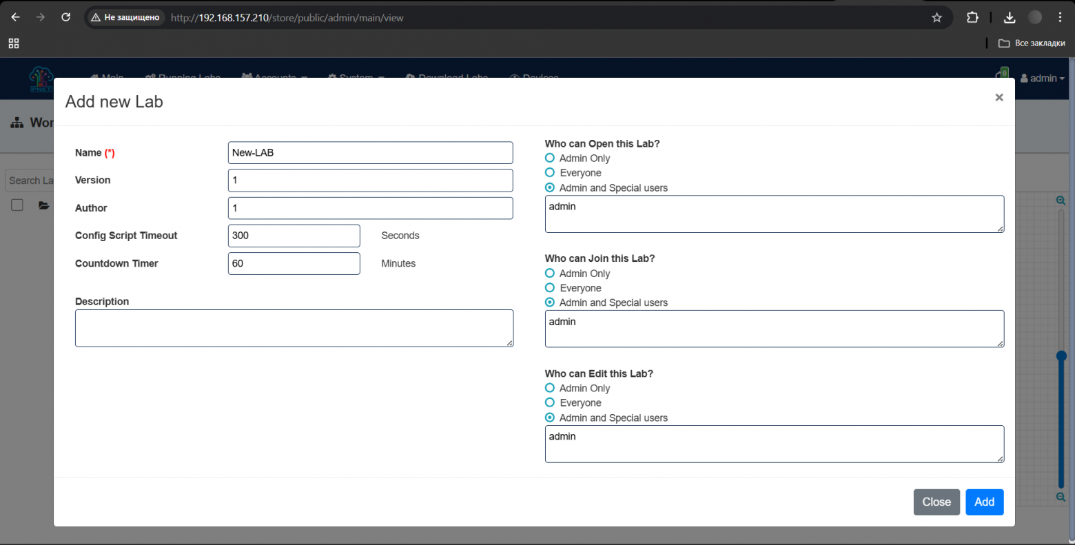Image resolution: width=1075 pixels, height=545 pixels.
Task: Click the Join-lab special users text area
Action: click(x=775, y=329)
